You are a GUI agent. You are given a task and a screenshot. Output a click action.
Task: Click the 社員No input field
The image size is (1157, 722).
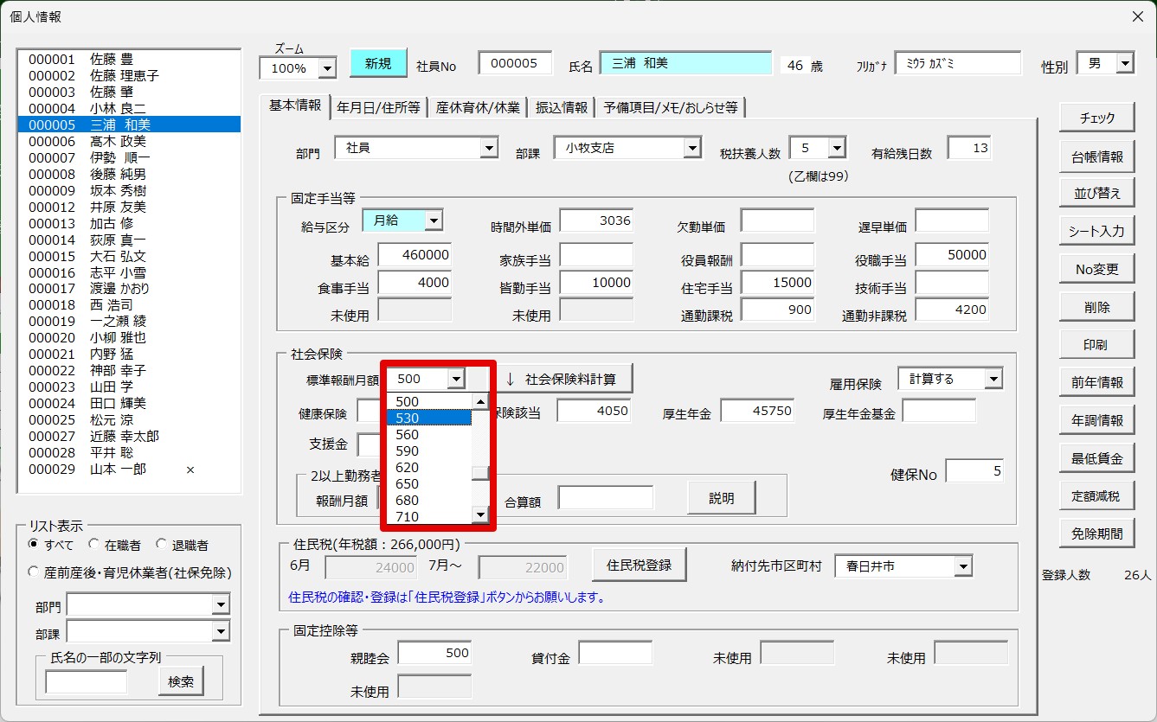click(514, 63)
